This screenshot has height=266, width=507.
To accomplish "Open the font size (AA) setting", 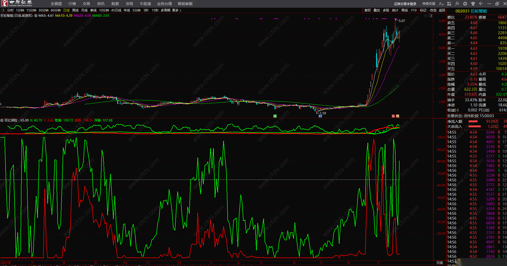I will tap(441, 4).
